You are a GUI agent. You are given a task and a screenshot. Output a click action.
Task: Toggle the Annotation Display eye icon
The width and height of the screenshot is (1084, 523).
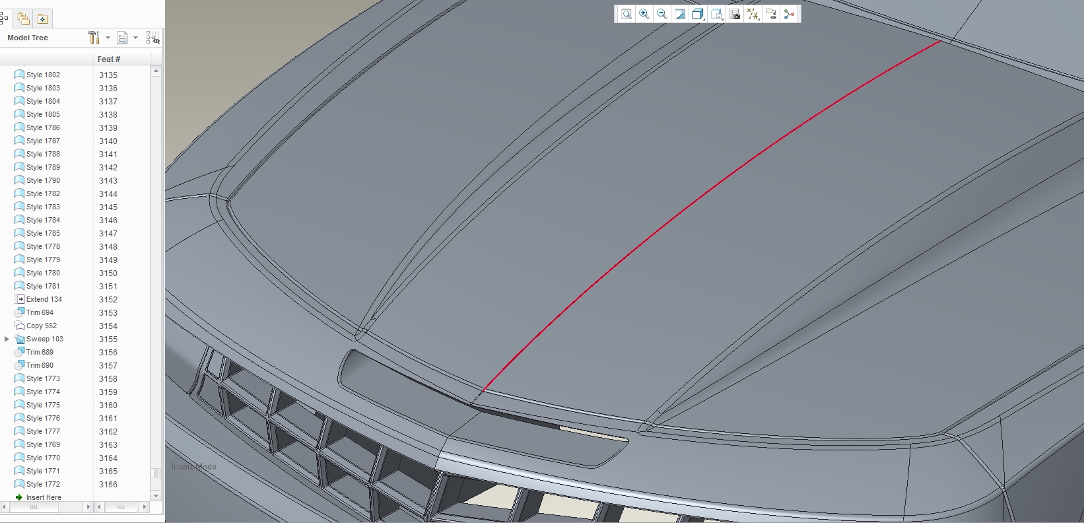(771, 14)
